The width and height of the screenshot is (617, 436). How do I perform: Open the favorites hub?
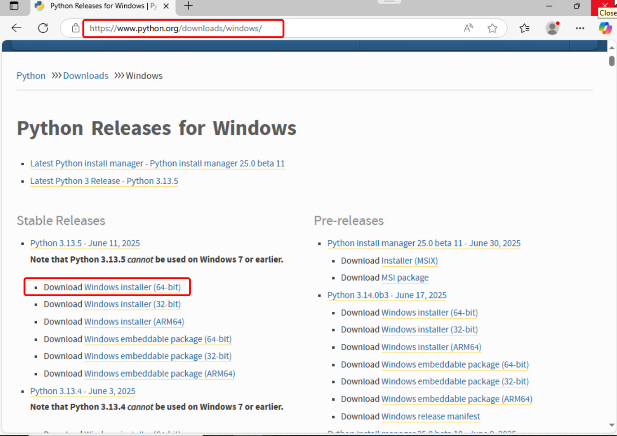point(524,28)
